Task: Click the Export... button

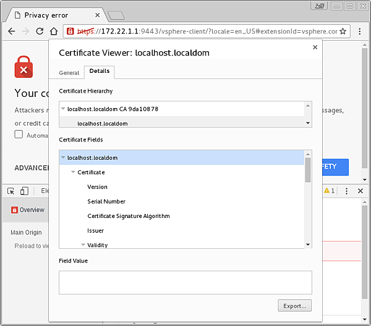Action: pos(294,306)
